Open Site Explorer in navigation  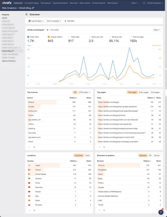46,3
